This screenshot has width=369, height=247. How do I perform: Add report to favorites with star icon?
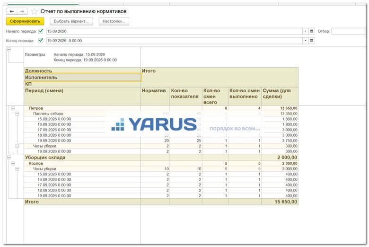[35, 11]
